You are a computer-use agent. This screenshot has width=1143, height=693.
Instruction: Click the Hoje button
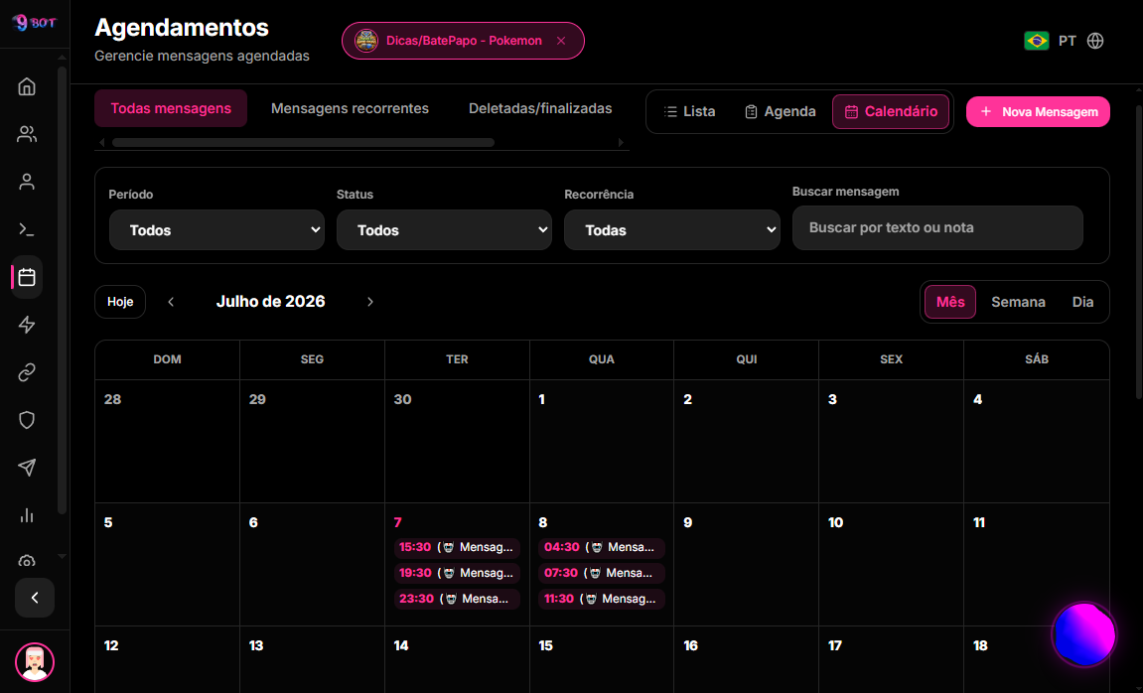120,302
